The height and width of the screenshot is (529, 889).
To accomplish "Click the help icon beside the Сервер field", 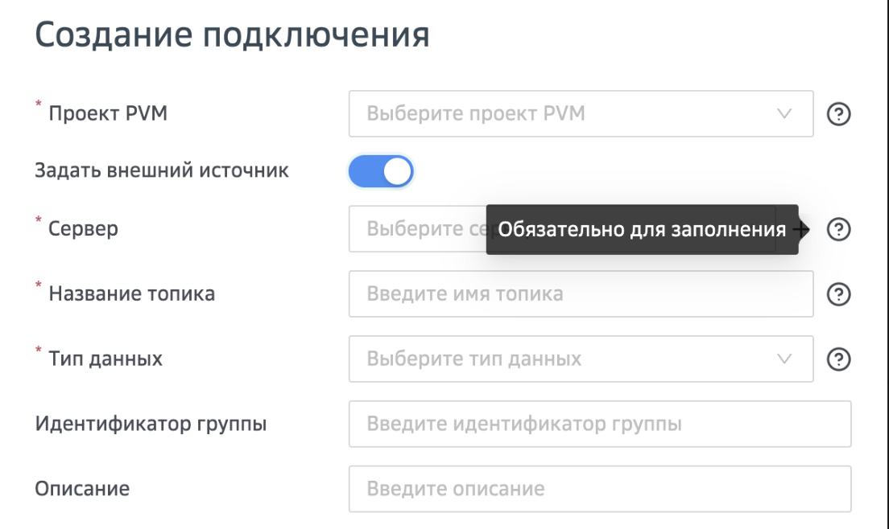I will coord(839,229).
